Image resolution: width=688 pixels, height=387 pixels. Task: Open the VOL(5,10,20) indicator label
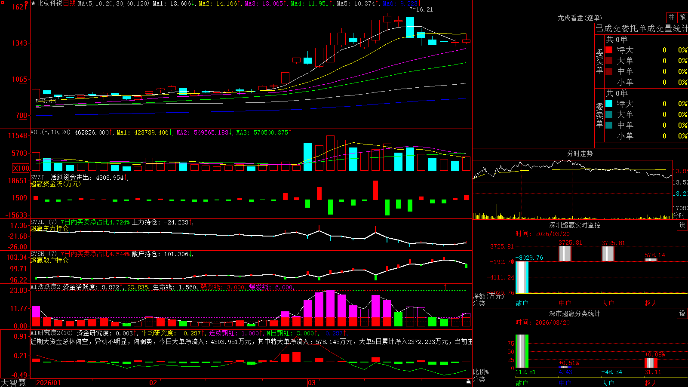tap(51, 132)
